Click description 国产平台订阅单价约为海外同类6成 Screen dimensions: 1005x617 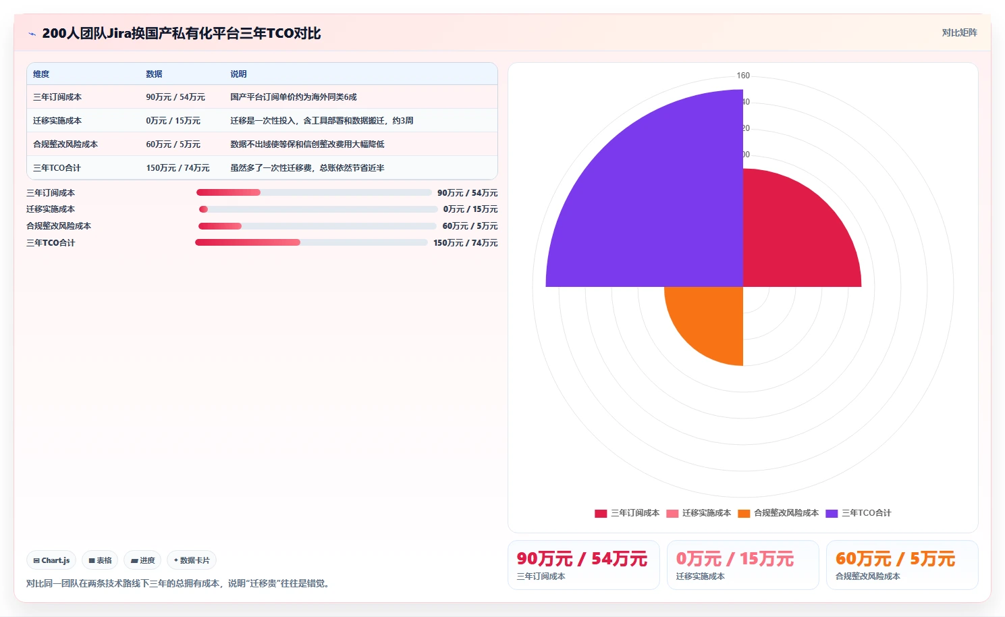pyautogui.click(x=294, y=97)
